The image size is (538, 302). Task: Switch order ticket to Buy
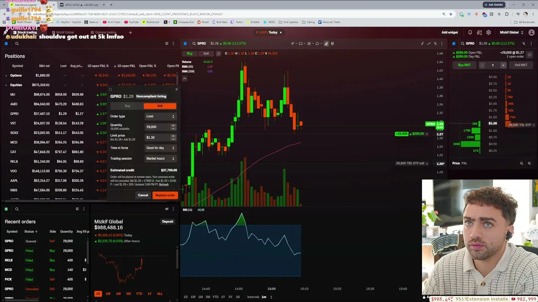tap(127, 106)
